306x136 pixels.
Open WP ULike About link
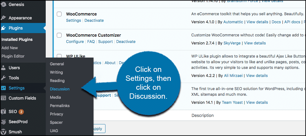(x=110, y=63)
